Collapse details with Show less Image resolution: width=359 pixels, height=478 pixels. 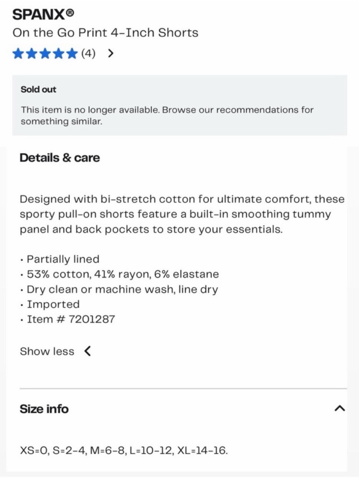coord(47,351)
